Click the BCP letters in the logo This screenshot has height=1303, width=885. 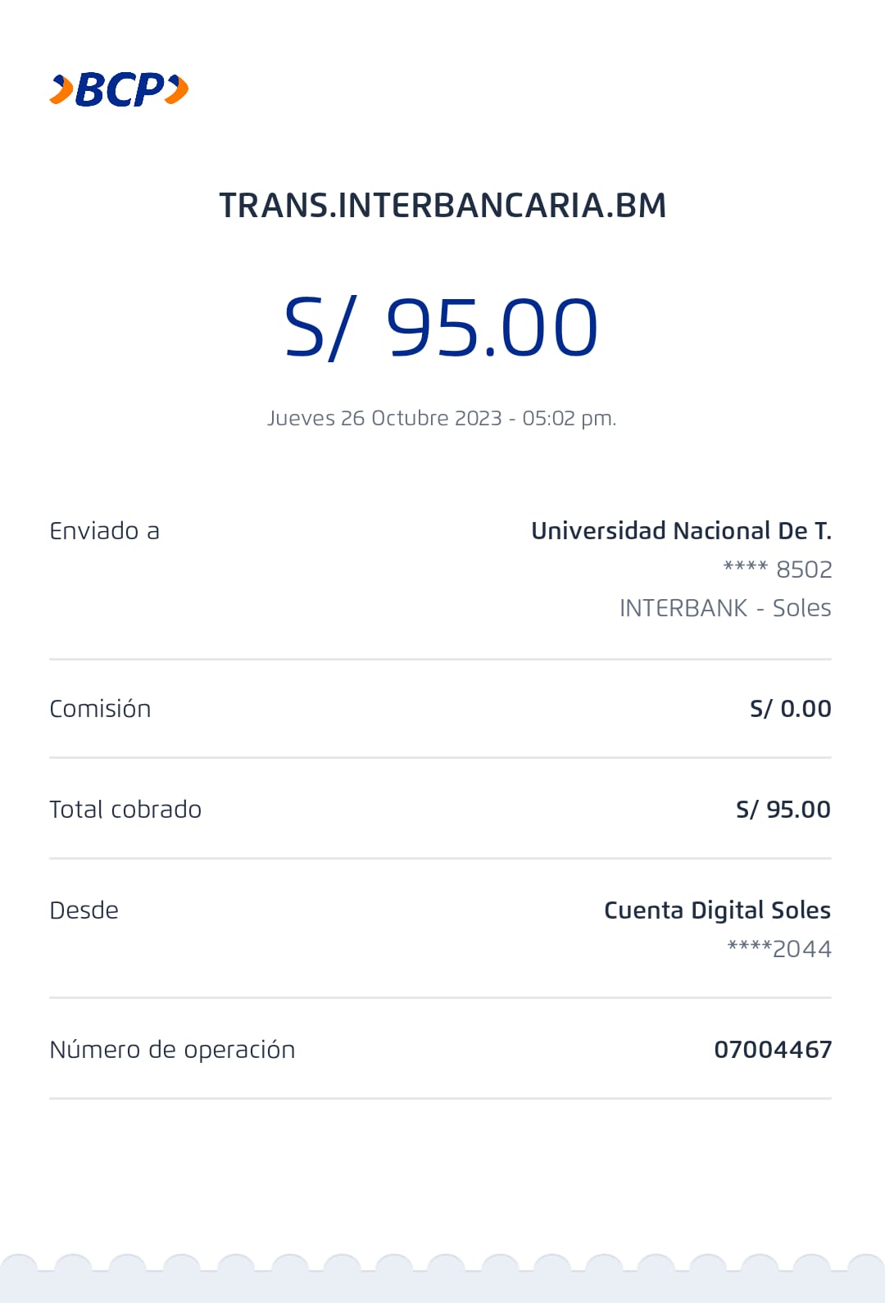(120, 89)
